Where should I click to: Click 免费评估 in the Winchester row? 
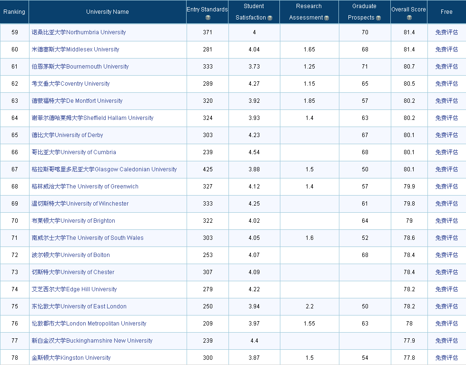point(446,204)
